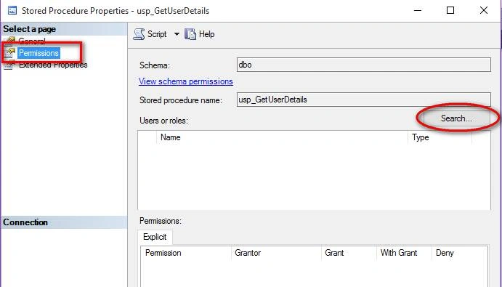Click the Users or roles label
This screenshot has height=287, width=502.
[x=163, y=121]
